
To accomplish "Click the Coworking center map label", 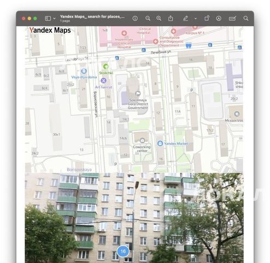I will click(x=142, y=149).
